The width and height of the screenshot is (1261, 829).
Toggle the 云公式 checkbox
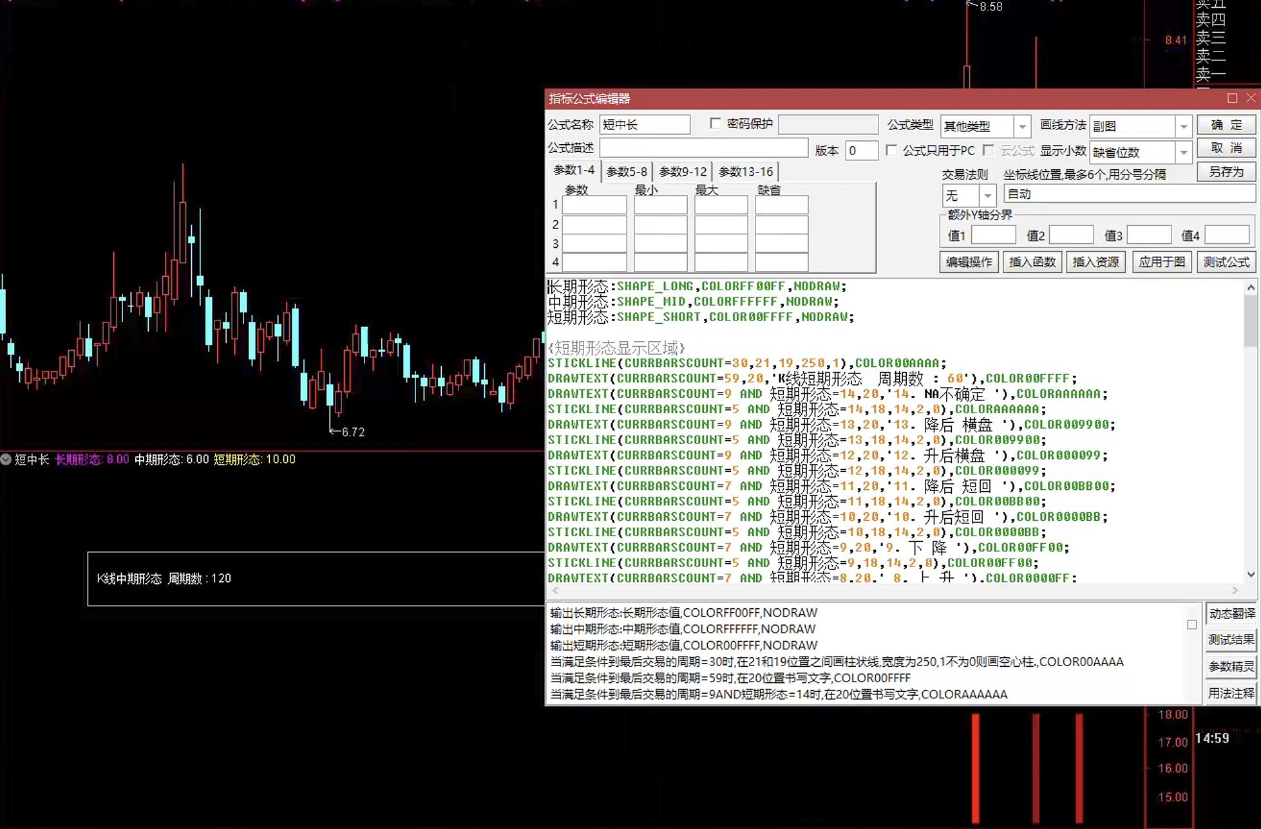(989, 151)
